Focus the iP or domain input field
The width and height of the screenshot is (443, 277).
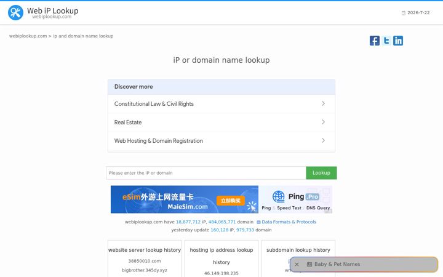pyautogui.click(x=206, y=173)
